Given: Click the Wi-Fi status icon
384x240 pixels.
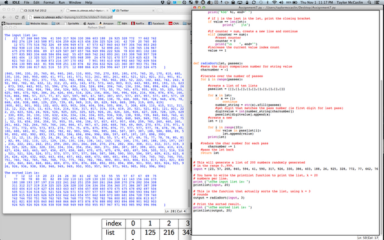Looking at the screenshot, I should pyautogui.click(x=275, y=2).
